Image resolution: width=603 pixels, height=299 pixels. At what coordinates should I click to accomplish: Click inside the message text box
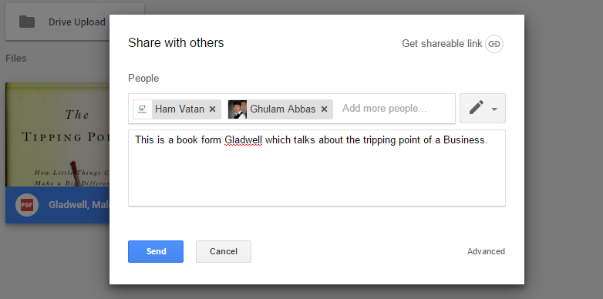[x=317, y=168]
